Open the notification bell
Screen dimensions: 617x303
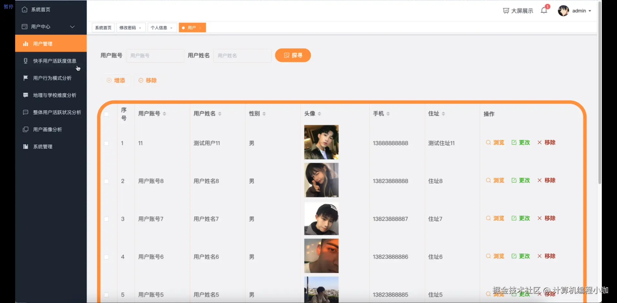(x=544, y=11)
